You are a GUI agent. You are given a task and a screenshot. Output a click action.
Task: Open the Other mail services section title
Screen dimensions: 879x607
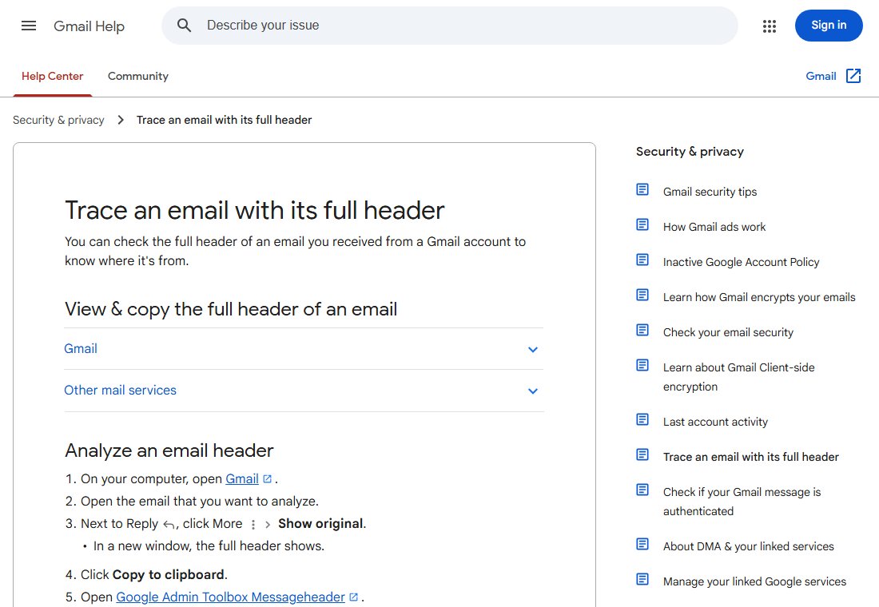point(120,390)
